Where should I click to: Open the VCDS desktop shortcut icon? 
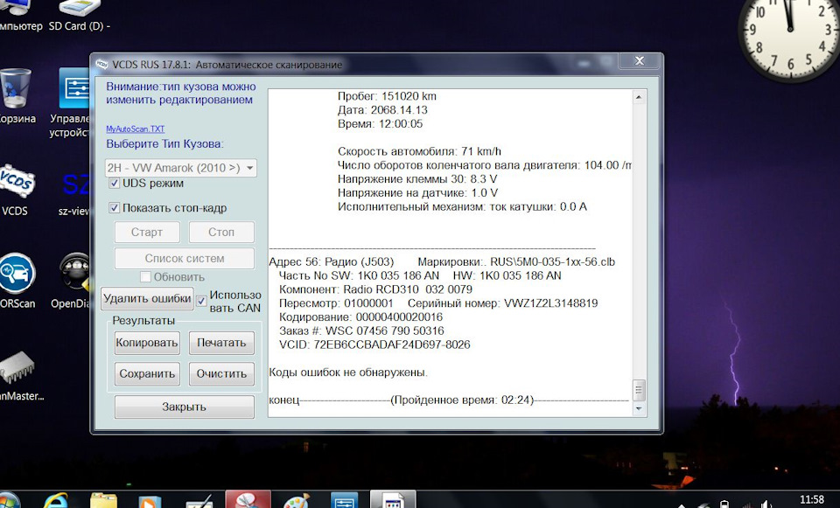point(16,183)
